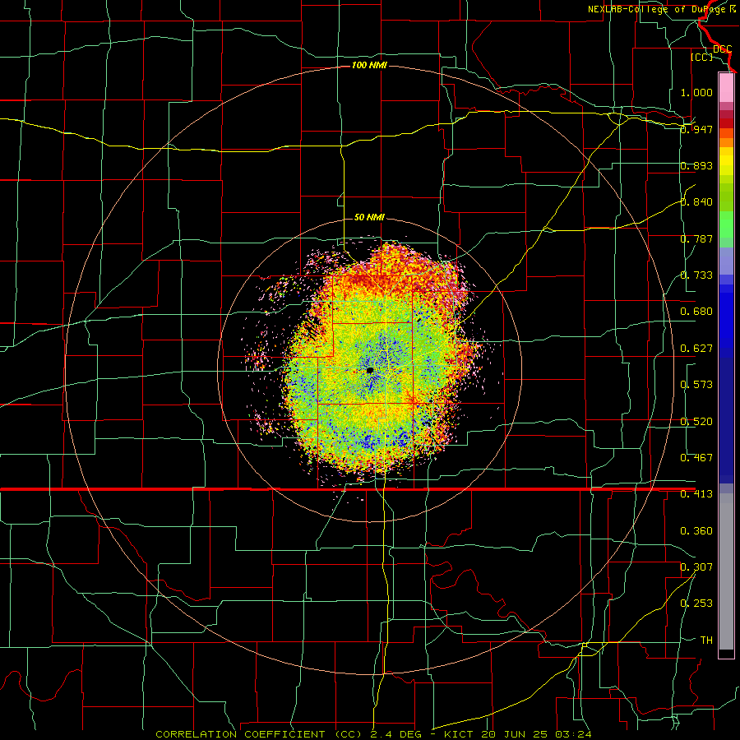The image size is (740, 740).
Task: Select the 0.733 legend value
Action: (x=696, y=275)
